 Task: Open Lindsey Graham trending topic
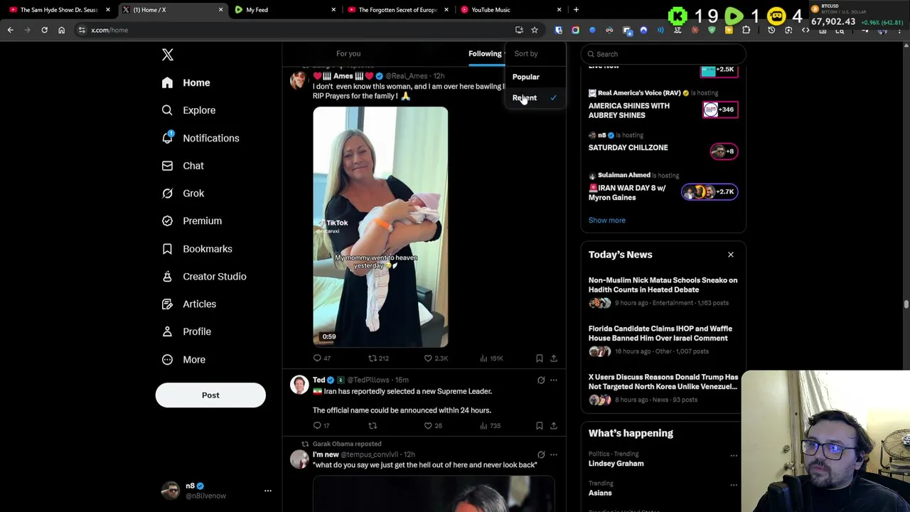coord(616,464)
